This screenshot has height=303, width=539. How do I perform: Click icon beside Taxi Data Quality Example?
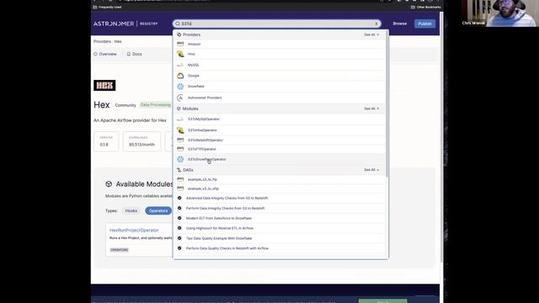coord(179,238)
